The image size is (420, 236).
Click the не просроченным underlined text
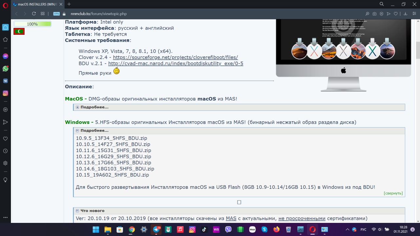tap(302, 218)
